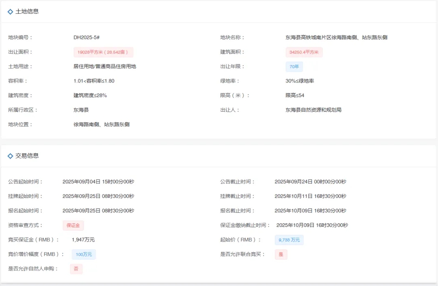Click the 挂牌截止时间 date value
The height and width of the screenshot is (286, 438).
click(310, 196)
